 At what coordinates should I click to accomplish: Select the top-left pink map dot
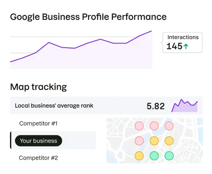pyautogui.click(x=139, y=126)
